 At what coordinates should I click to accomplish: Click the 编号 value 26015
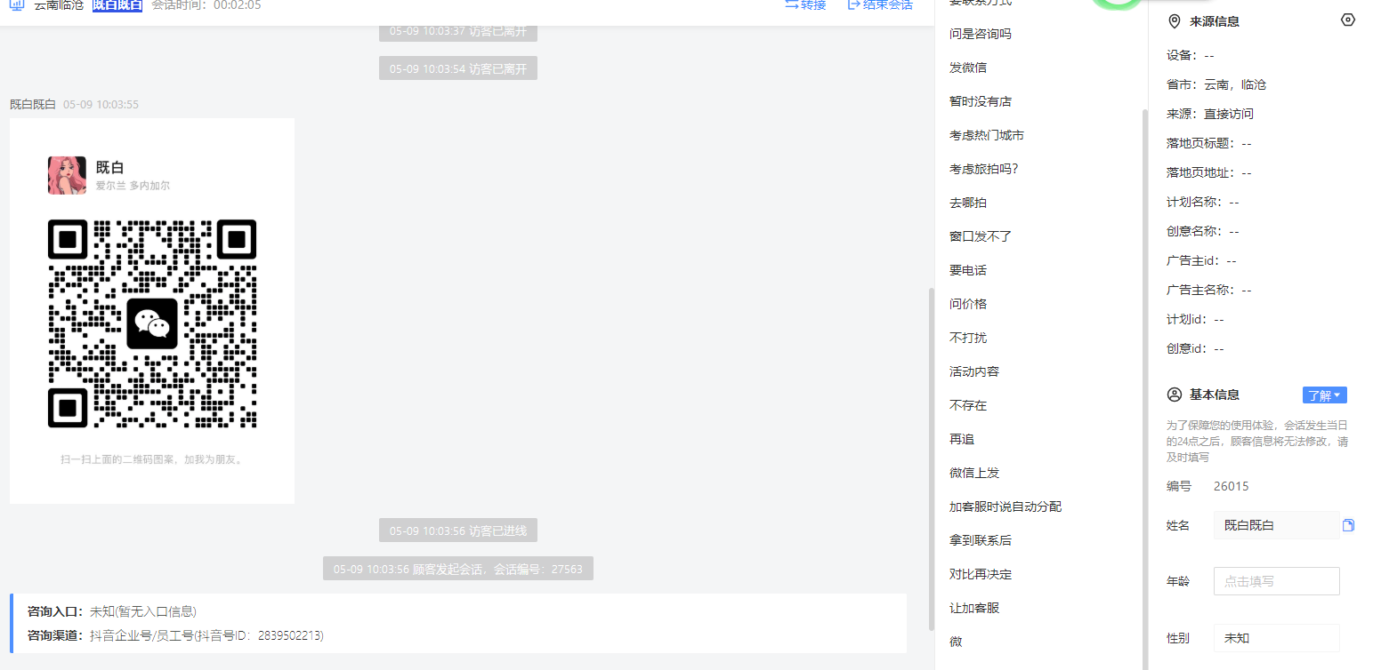(1232, 486)
